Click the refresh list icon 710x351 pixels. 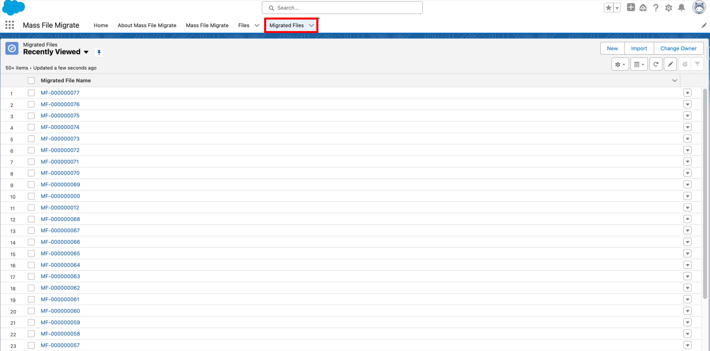pos(656,64)
